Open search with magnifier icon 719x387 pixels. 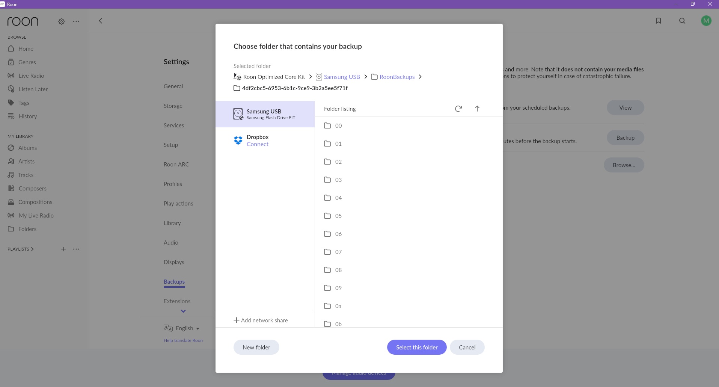point(682,21)
